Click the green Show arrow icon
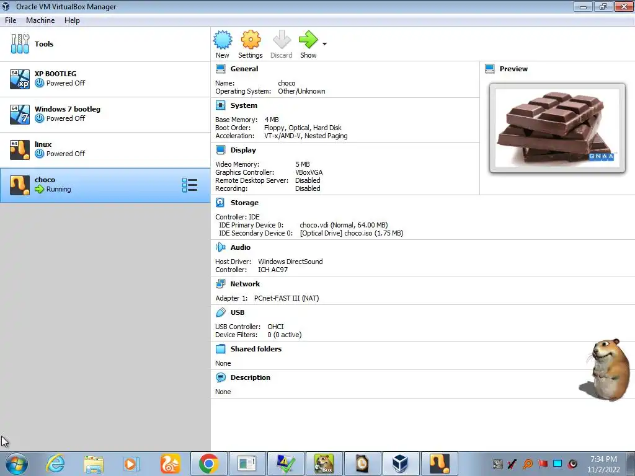 (309, 40)
